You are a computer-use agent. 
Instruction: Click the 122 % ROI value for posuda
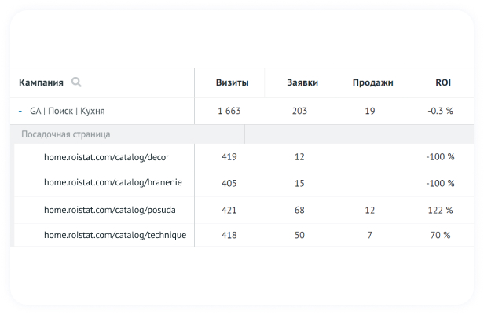tap(441, 211)
